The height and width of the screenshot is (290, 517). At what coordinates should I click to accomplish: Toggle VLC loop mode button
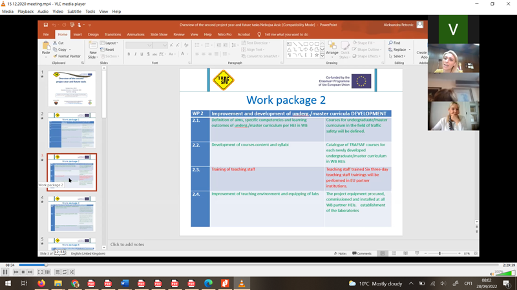click(65, 272)
